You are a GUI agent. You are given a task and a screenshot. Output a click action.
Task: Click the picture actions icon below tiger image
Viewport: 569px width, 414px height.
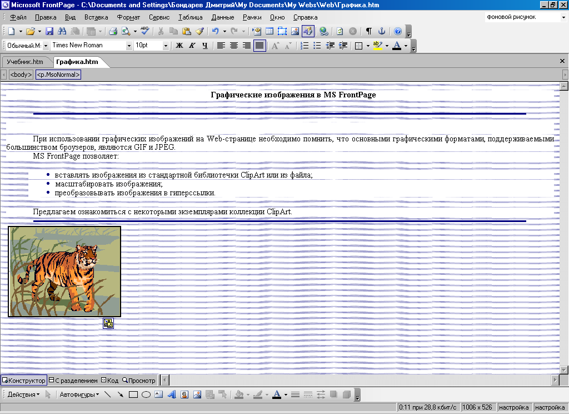point(108,323)
